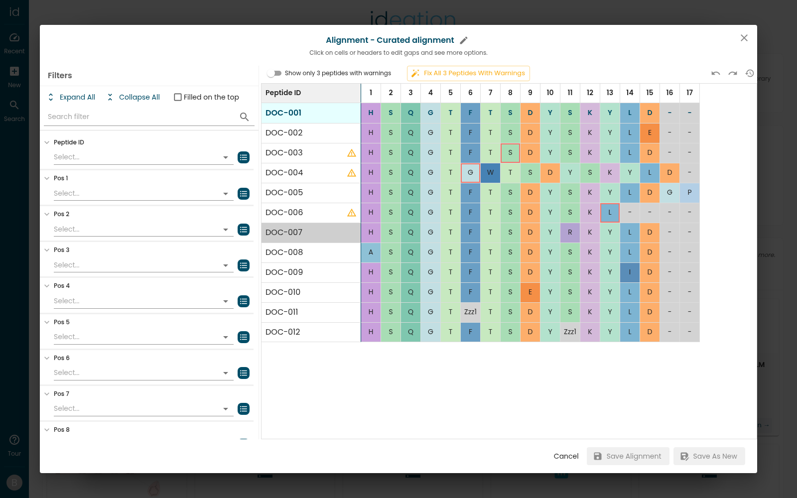Undo the last alignment edit
The image size is (797, 498).
coord(716,73)
